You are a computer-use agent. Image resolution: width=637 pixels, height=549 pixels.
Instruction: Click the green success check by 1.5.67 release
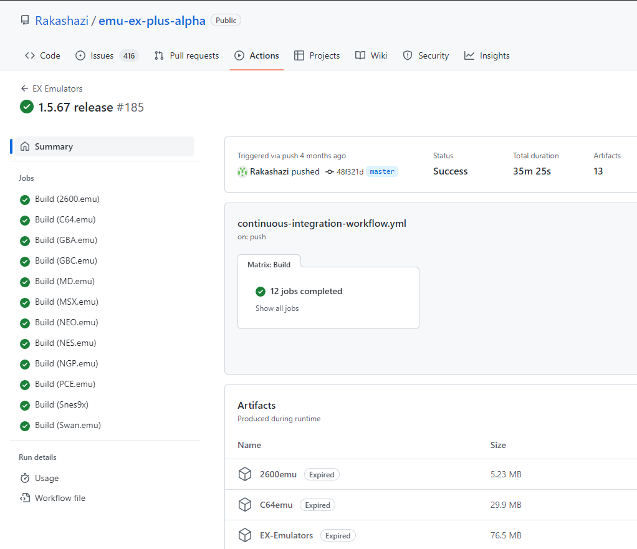[x=27, y=107]
